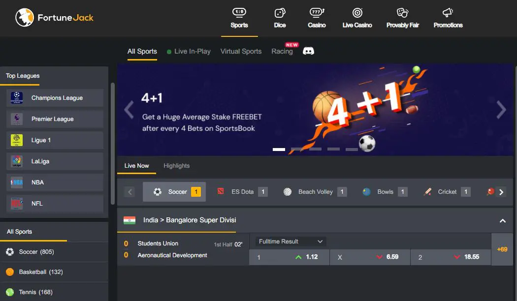Click the Cricket bat icon
The image size is (517, 301).
tap(428, 192)
